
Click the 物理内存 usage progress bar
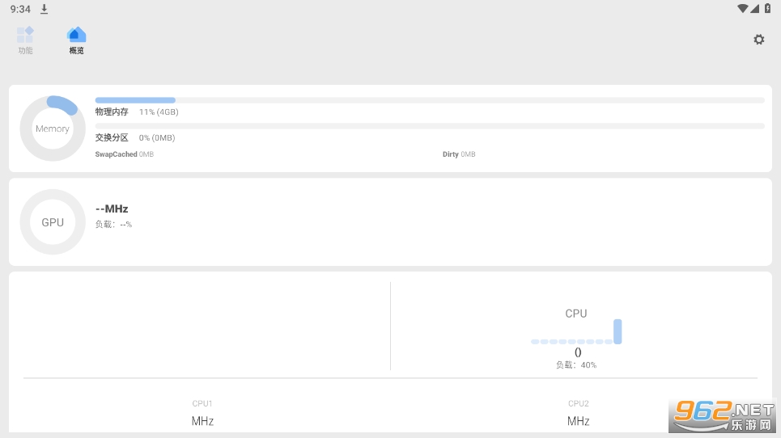429,100
